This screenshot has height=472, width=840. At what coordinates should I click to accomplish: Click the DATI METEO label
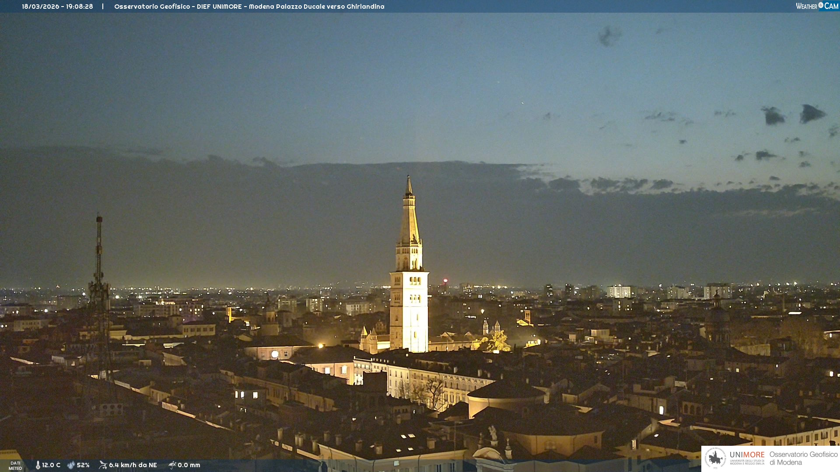click(15, 465)
